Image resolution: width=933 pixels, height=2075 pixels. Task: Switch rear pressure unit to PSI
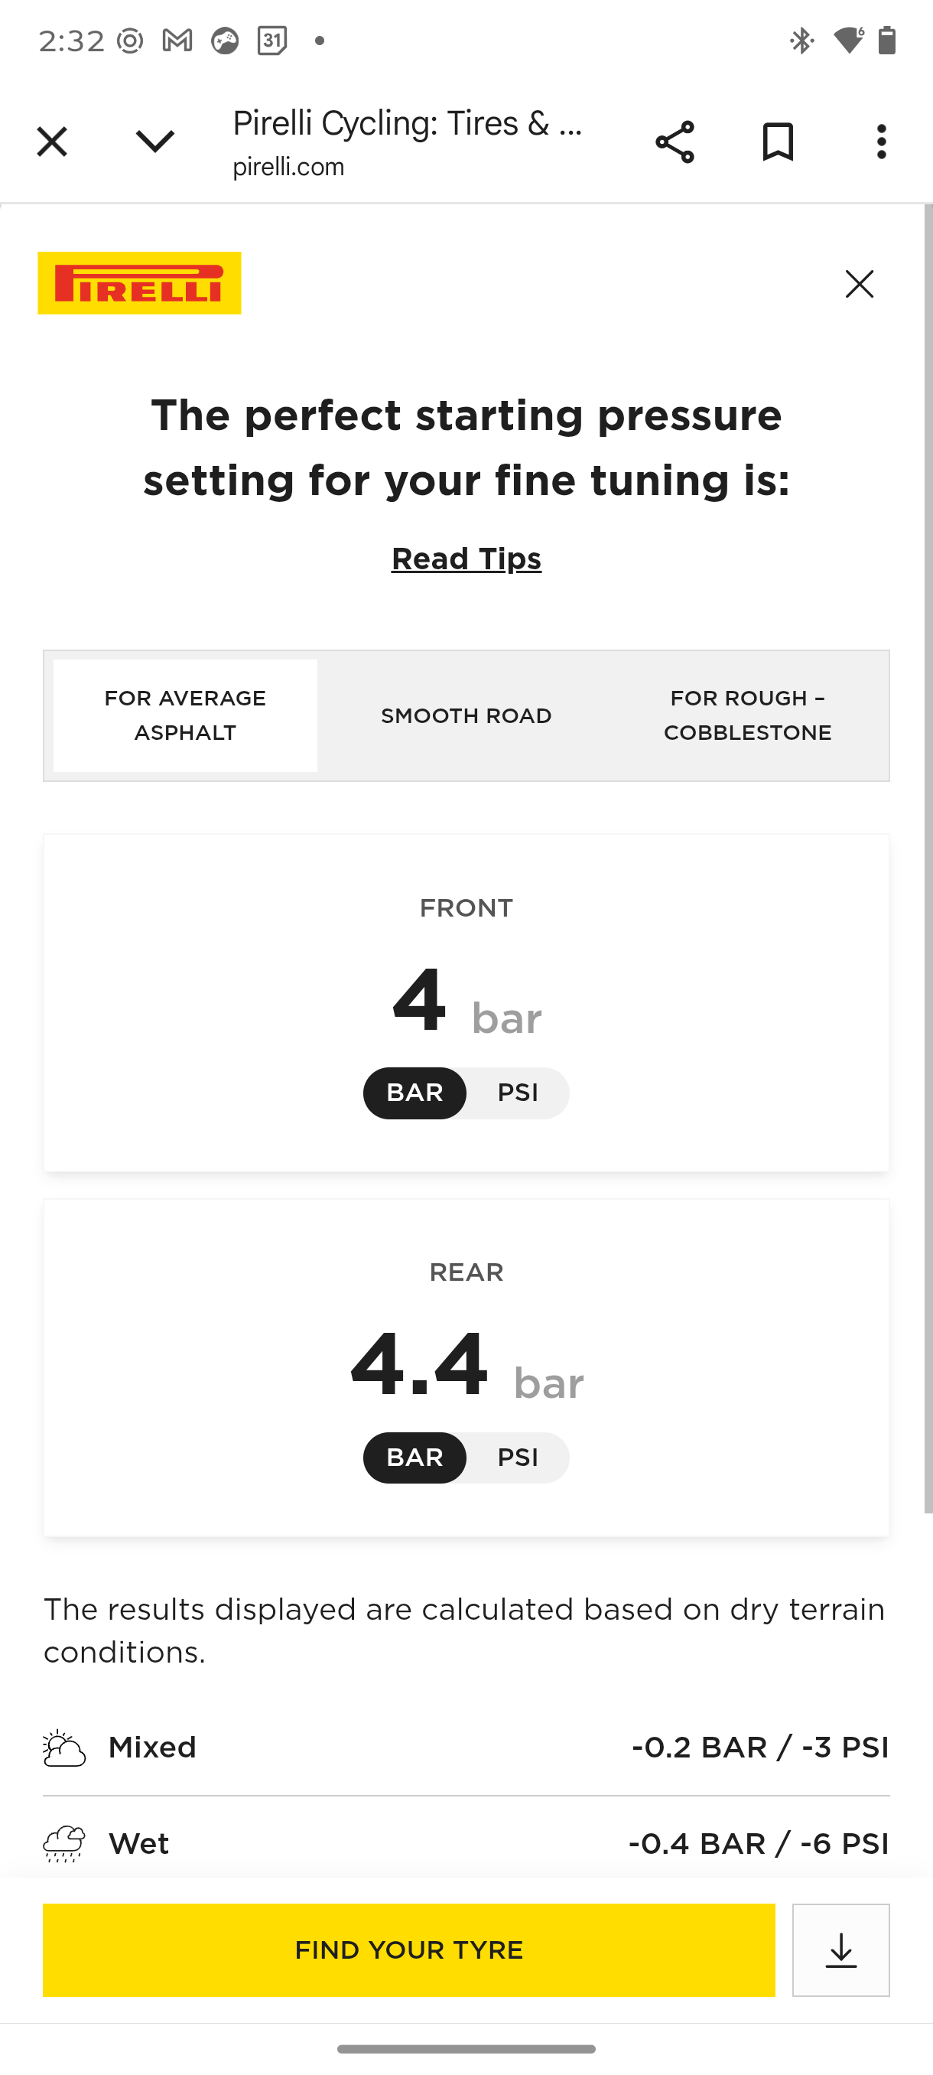tap(518, 1458)
